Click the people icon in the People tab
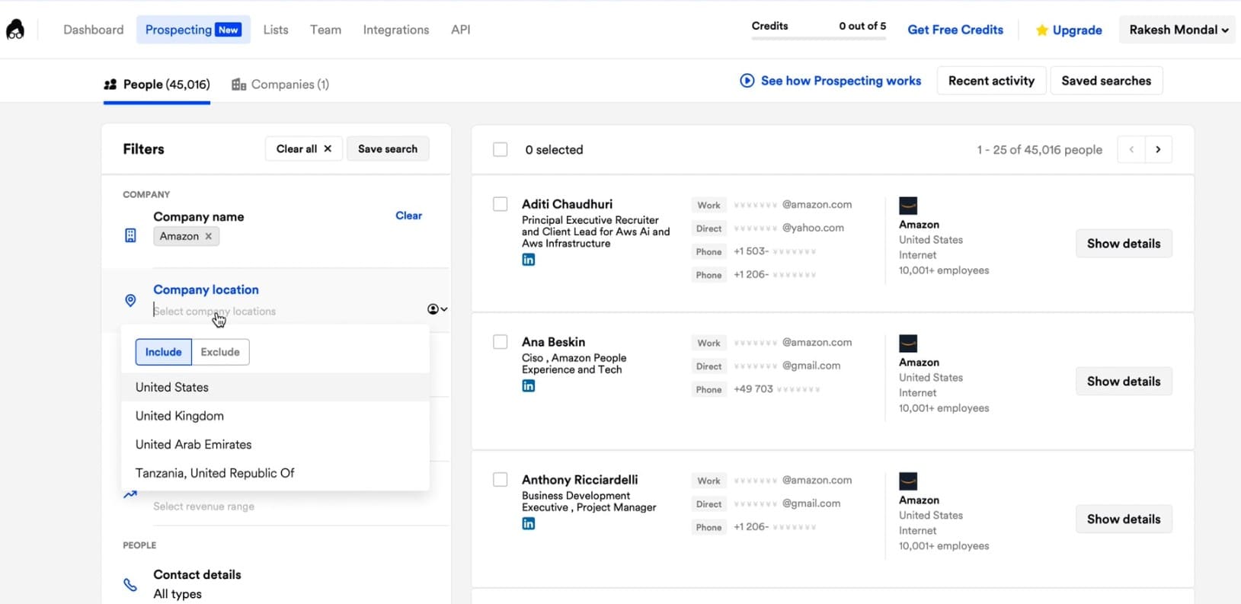The height and width of the screenshot is (604, 1241). pos(110,85)
